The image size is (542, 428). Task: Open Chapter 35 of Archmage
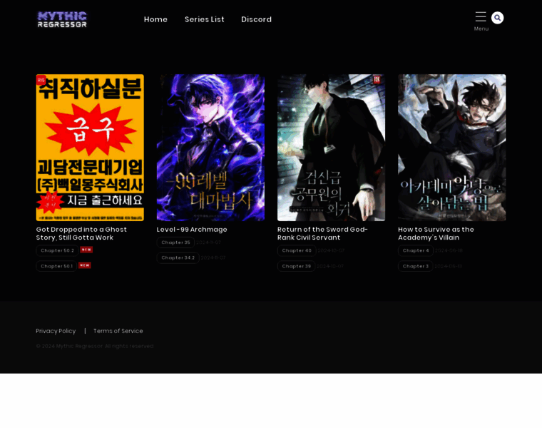coord(175,243)
